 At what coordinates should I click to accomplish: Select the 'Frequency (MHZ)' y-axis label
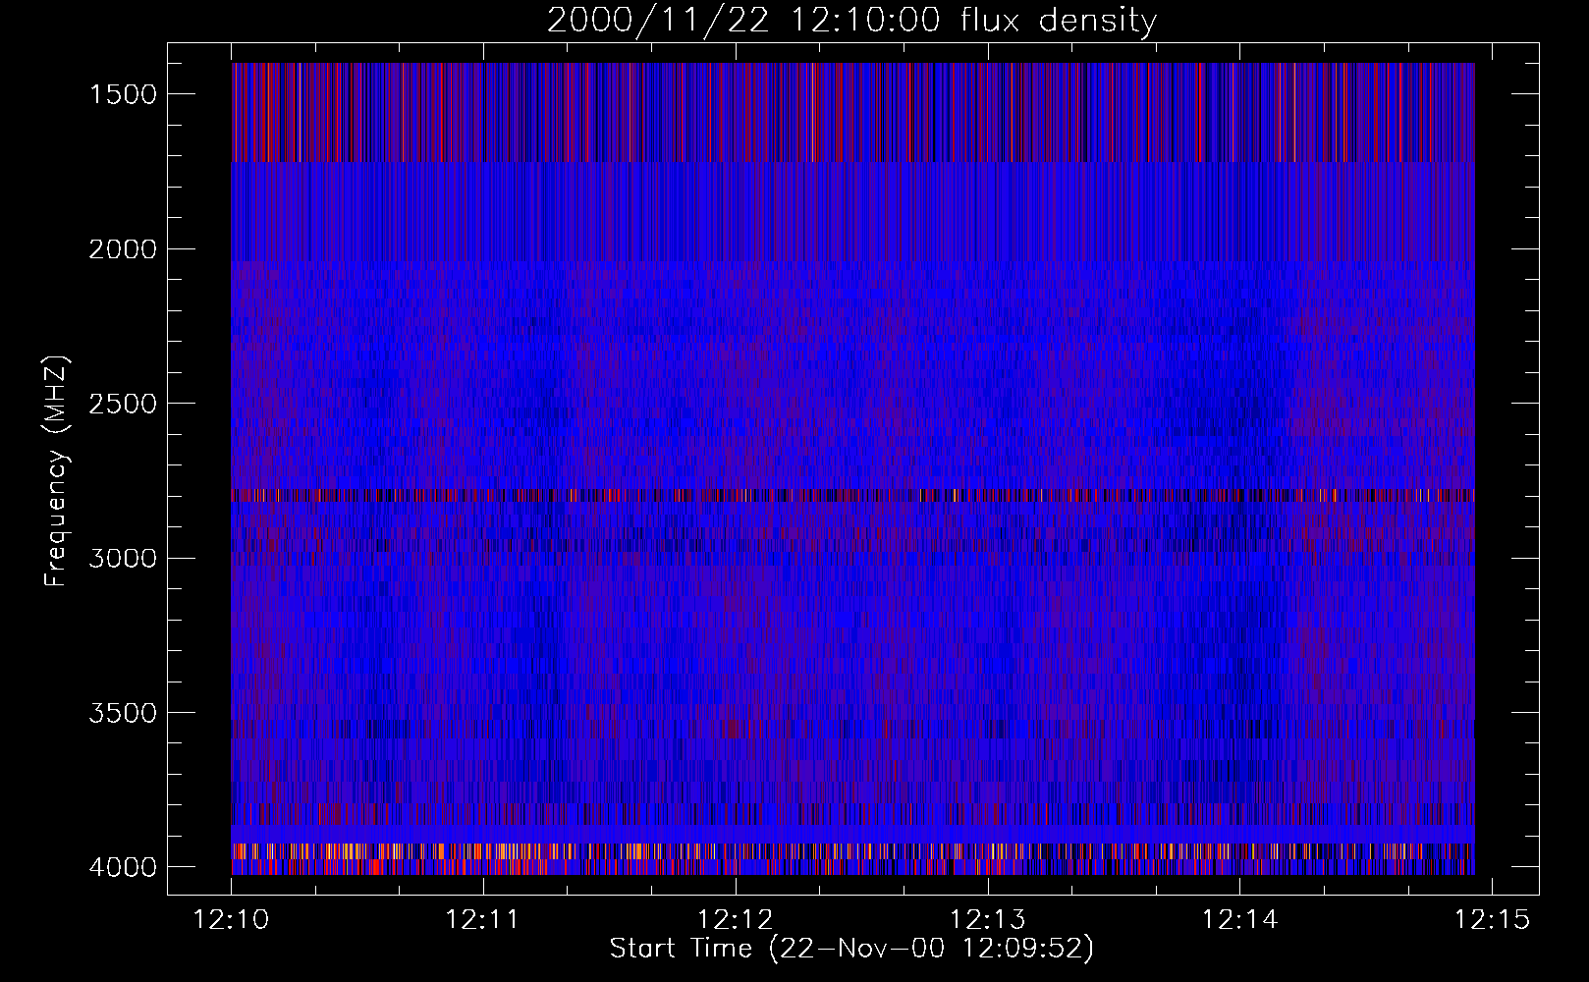[56, 471]
